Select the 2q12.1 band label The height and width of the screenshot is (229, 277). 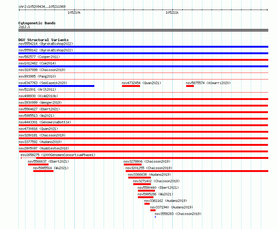(x=24, y=27)
